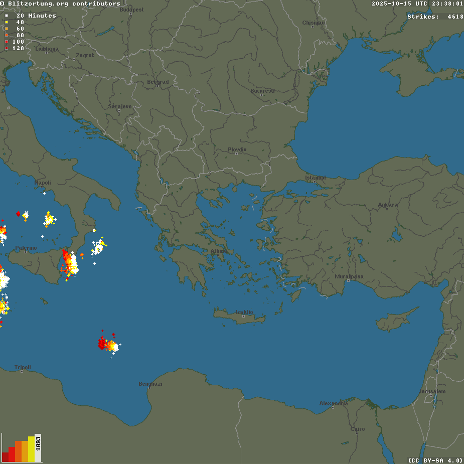
Task: Click the yellow bar in the histogram
Action: point(32,449)
